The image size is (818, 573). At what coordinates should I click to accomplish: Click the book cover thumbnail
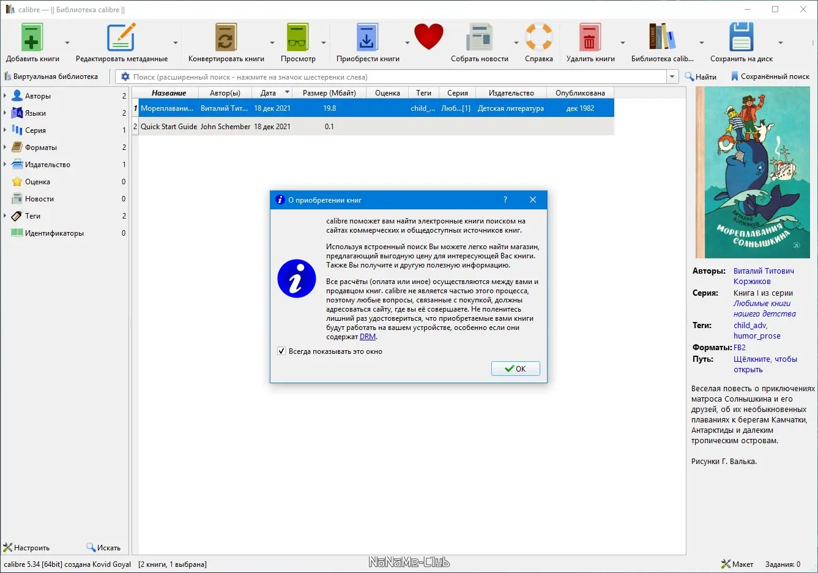[753, 172]
